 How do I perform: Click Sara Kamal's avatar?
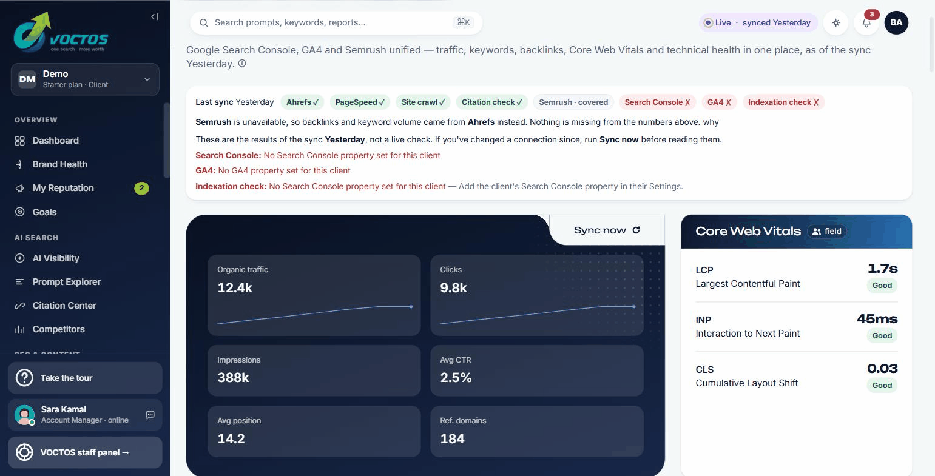(x=24, y=415)
